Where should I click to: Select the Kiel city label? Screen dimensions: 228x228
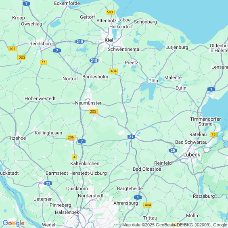pos(109,40)
